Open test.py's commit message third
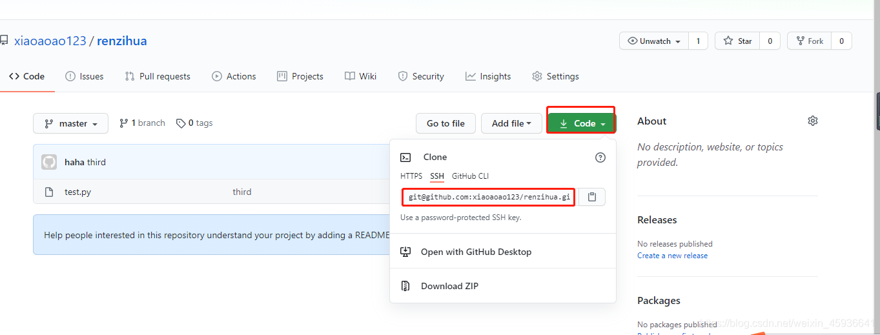The height and width of the screenshot is (335, 880). 242,192
